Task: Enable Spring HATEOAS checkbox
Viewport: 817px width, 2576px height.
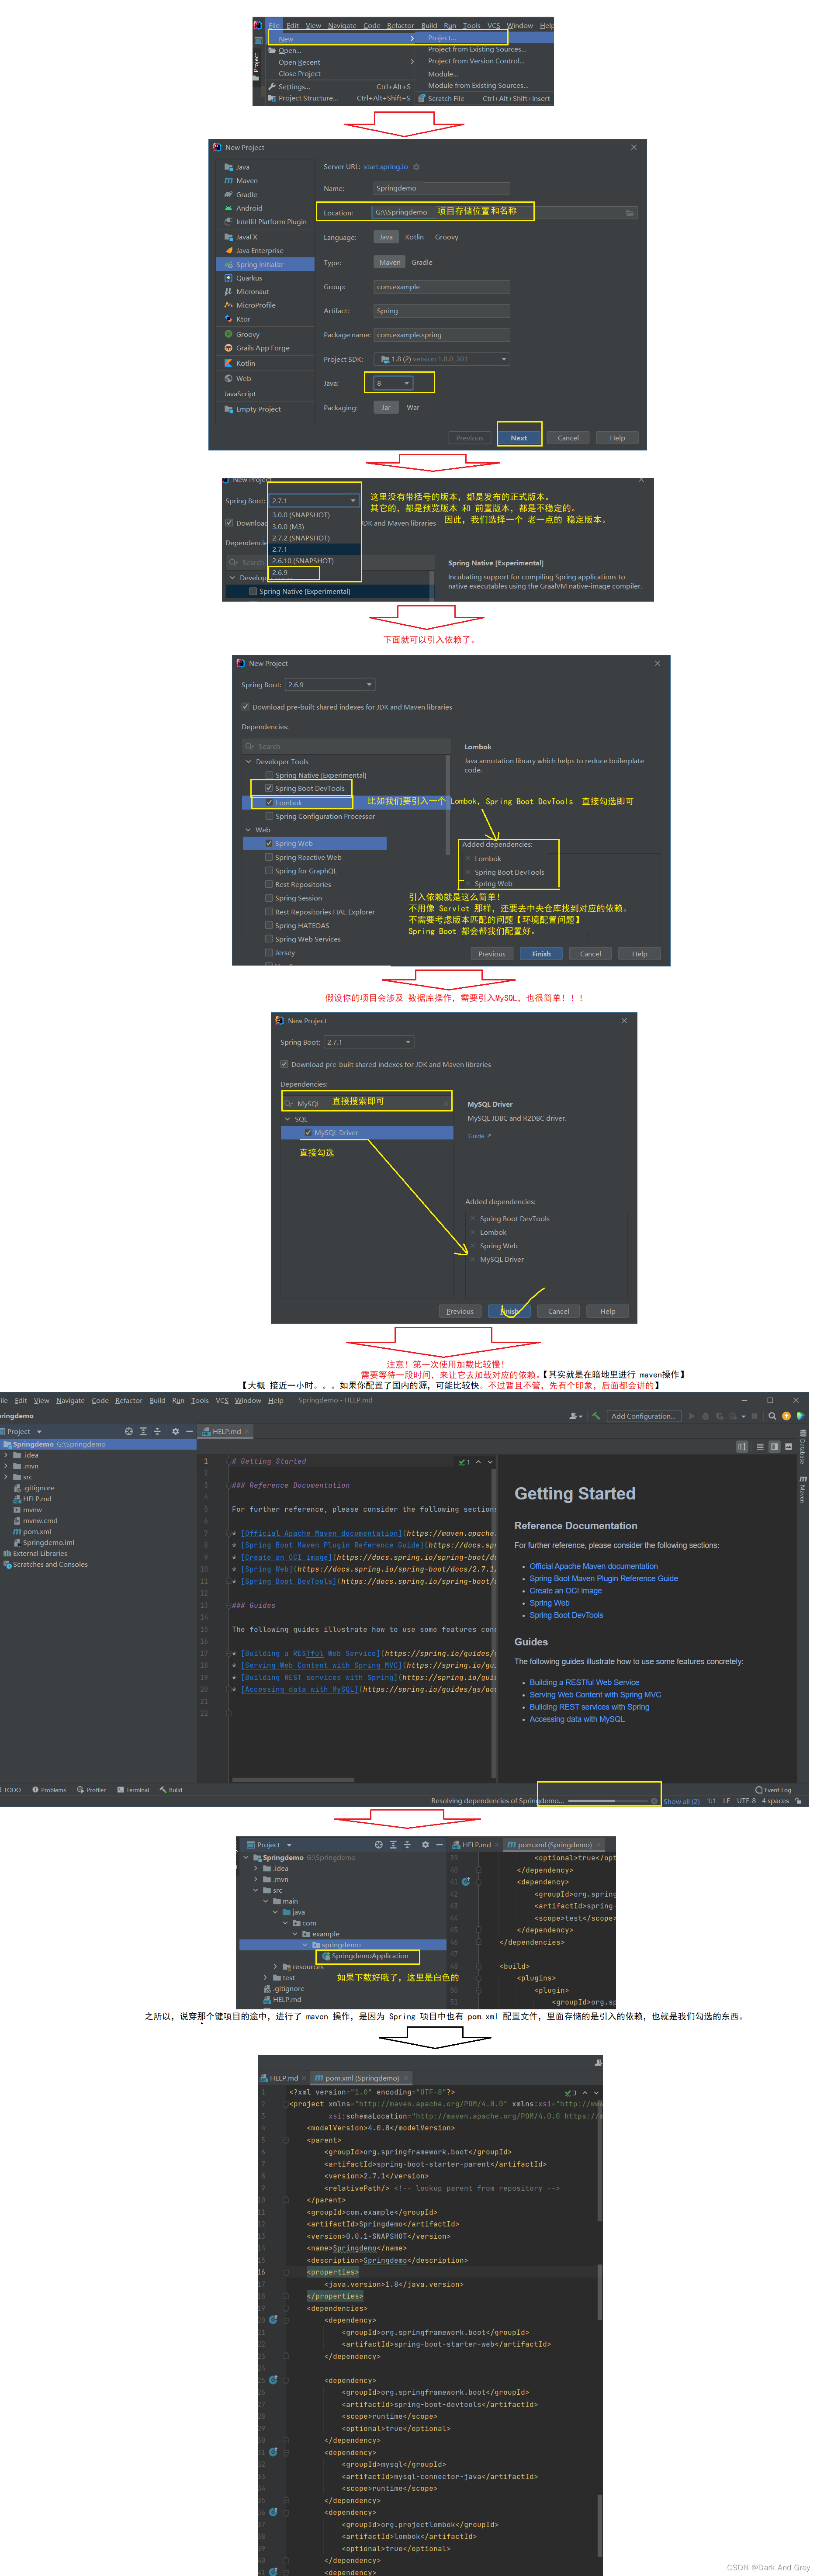Action: point(269,925)
